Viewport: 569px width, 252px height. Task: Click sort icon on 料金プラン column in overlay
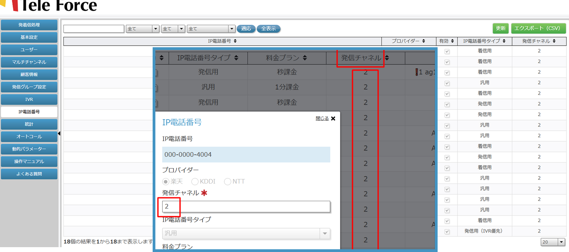pyautogui.click(x=305, y=58)
